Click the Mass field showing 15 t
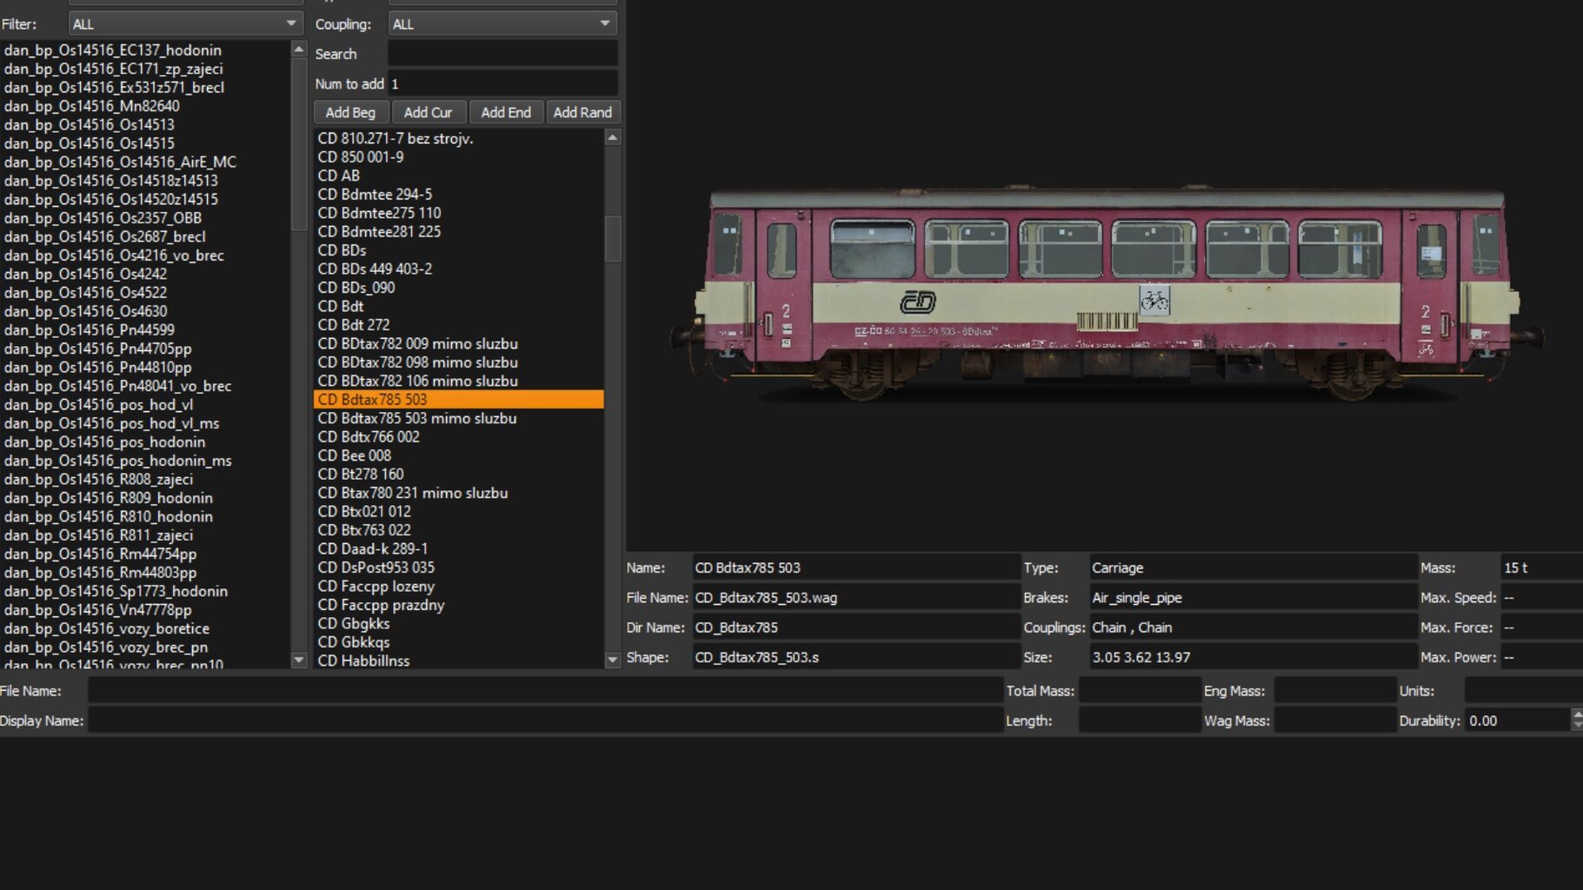This screenshot has width=1583, height=890. point(1542,568)
